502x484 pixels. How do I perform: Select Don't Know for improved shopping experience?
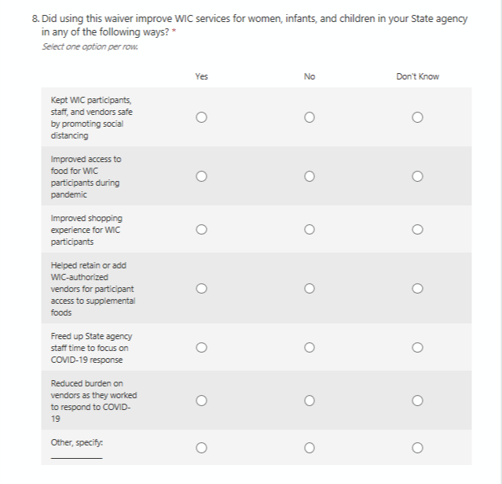coord(418,230)
